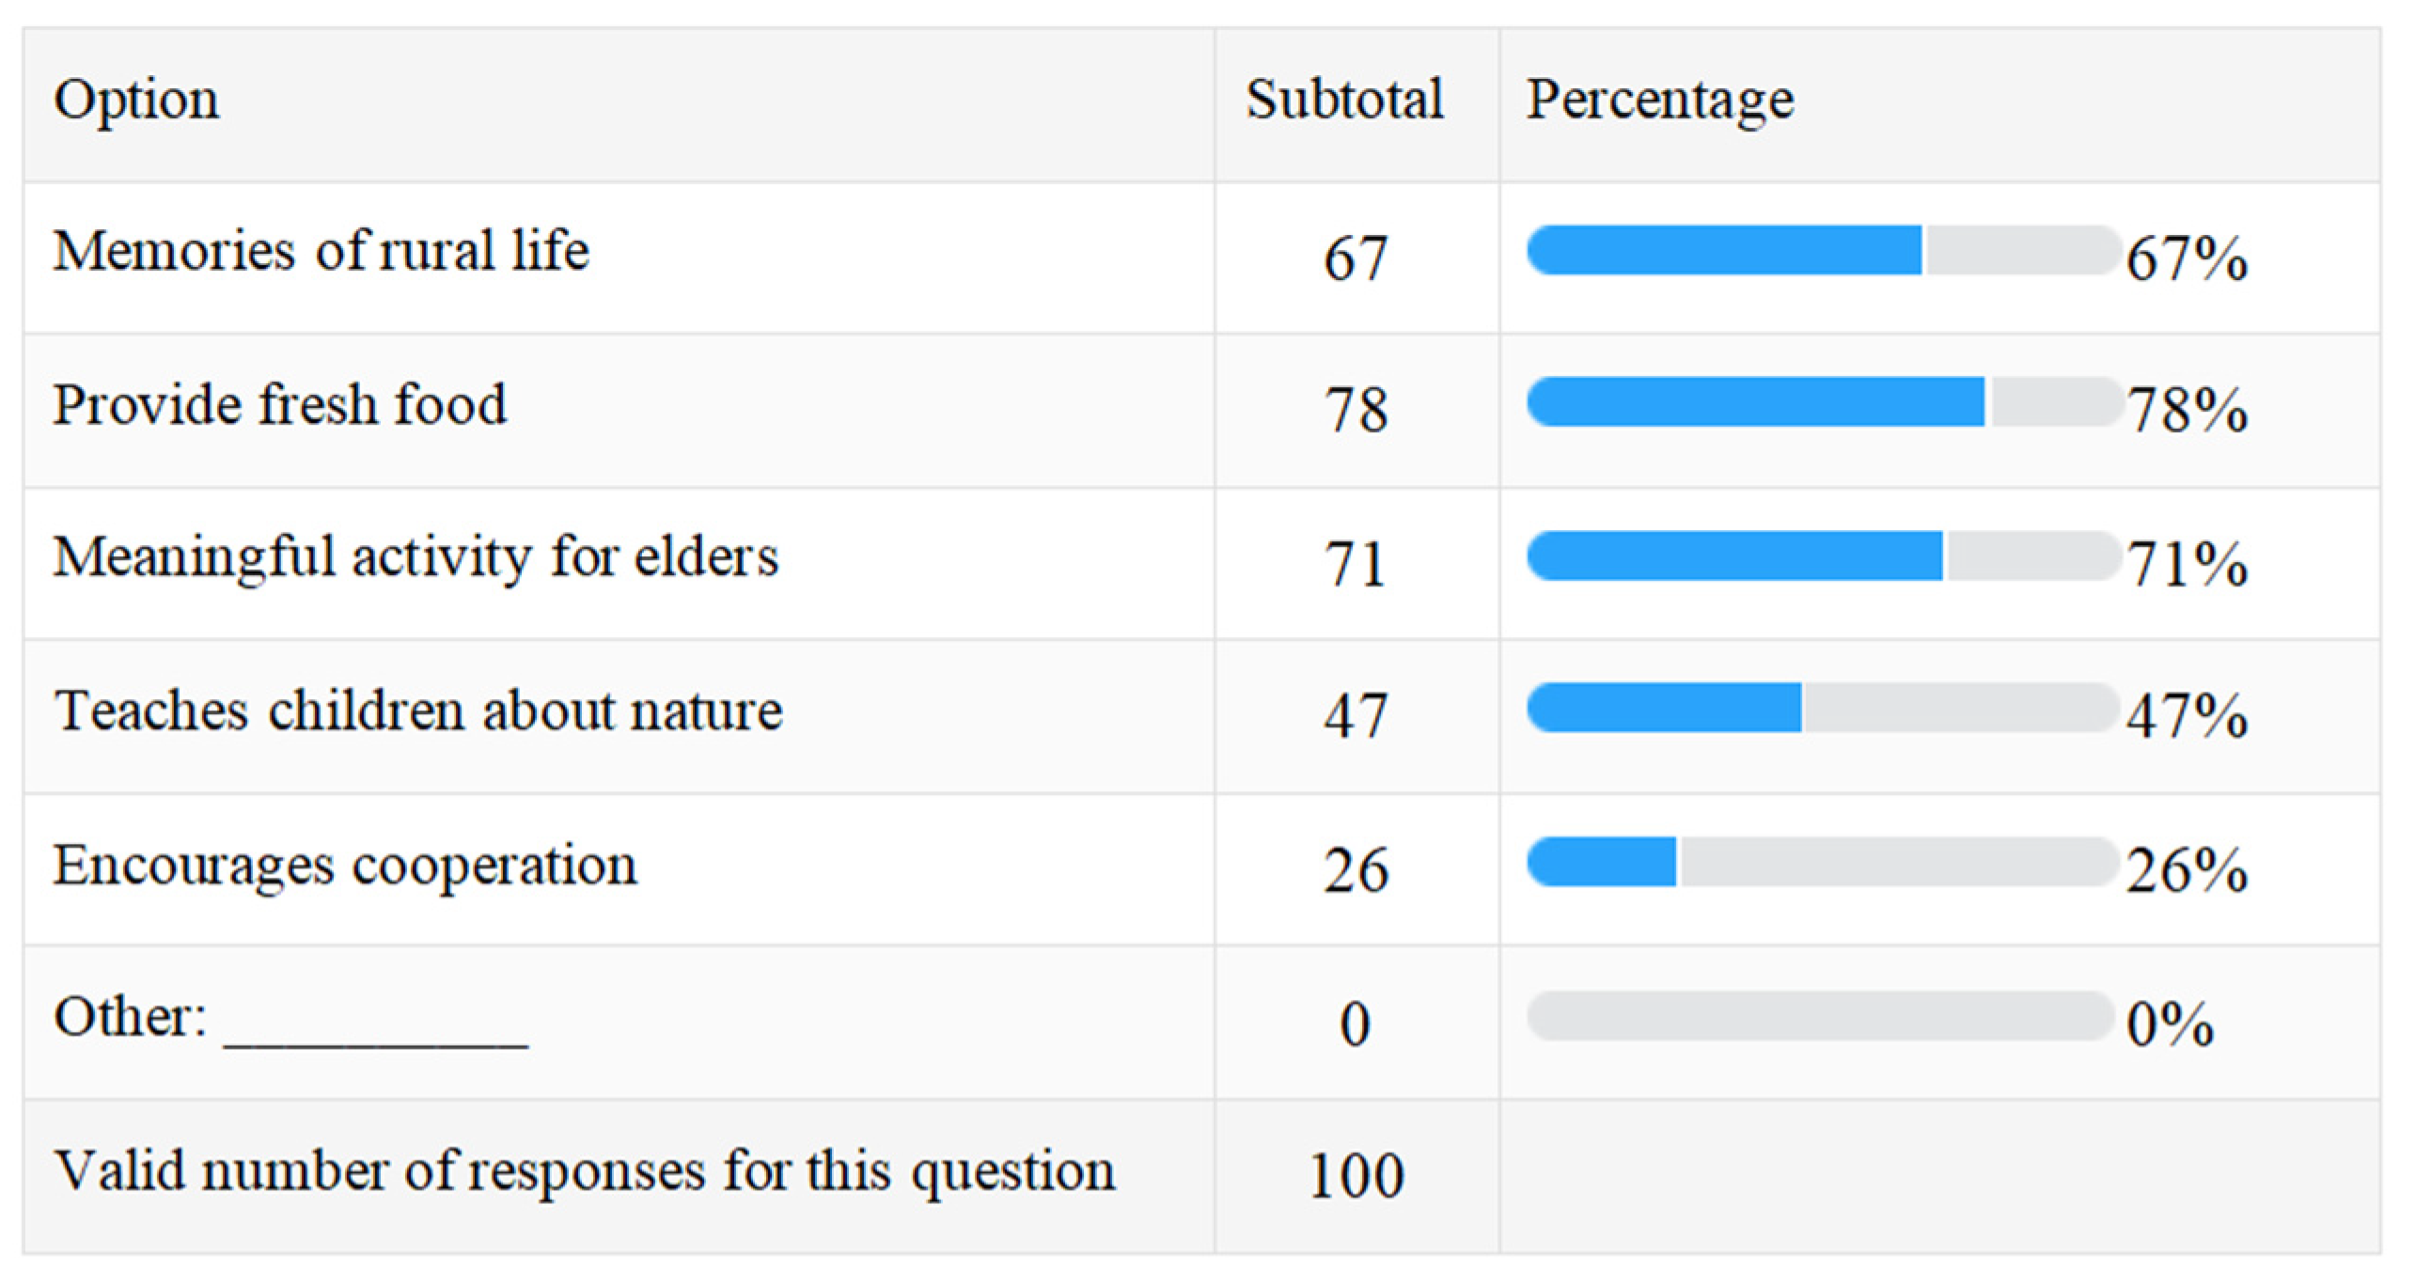Screen dimensions: 2415x1280
Task: Select the "Memories of rural life" option
Action: (321, 252)
